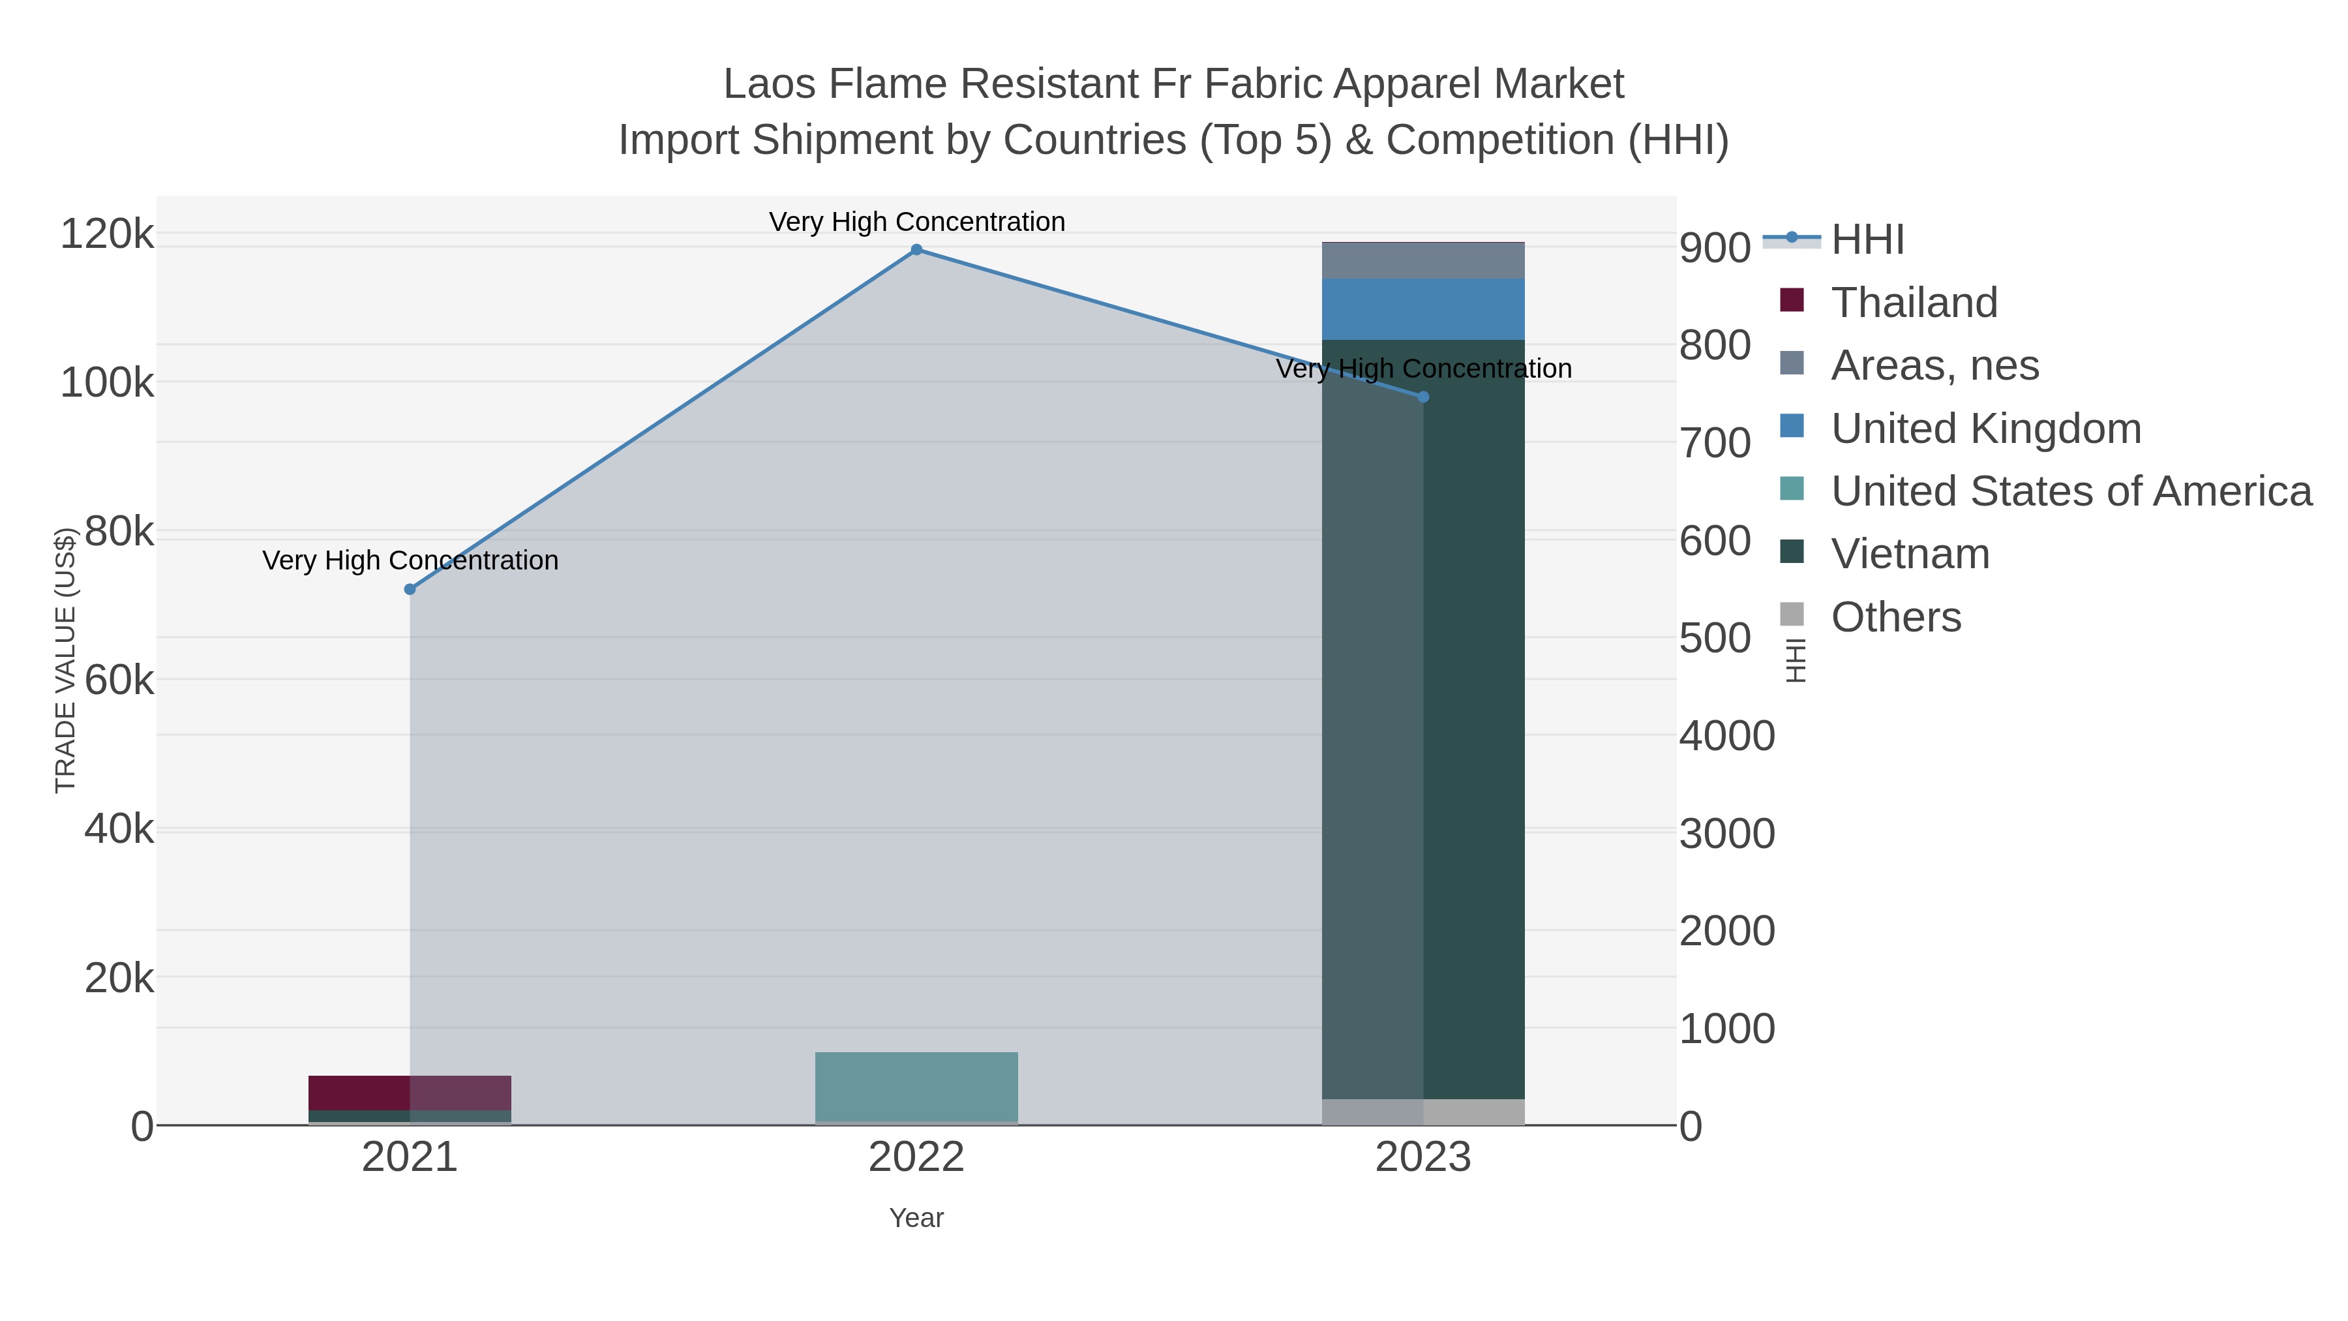Click the Import Shipment by Countries subtitle

pyautogui.click(x=1174, y=140)
